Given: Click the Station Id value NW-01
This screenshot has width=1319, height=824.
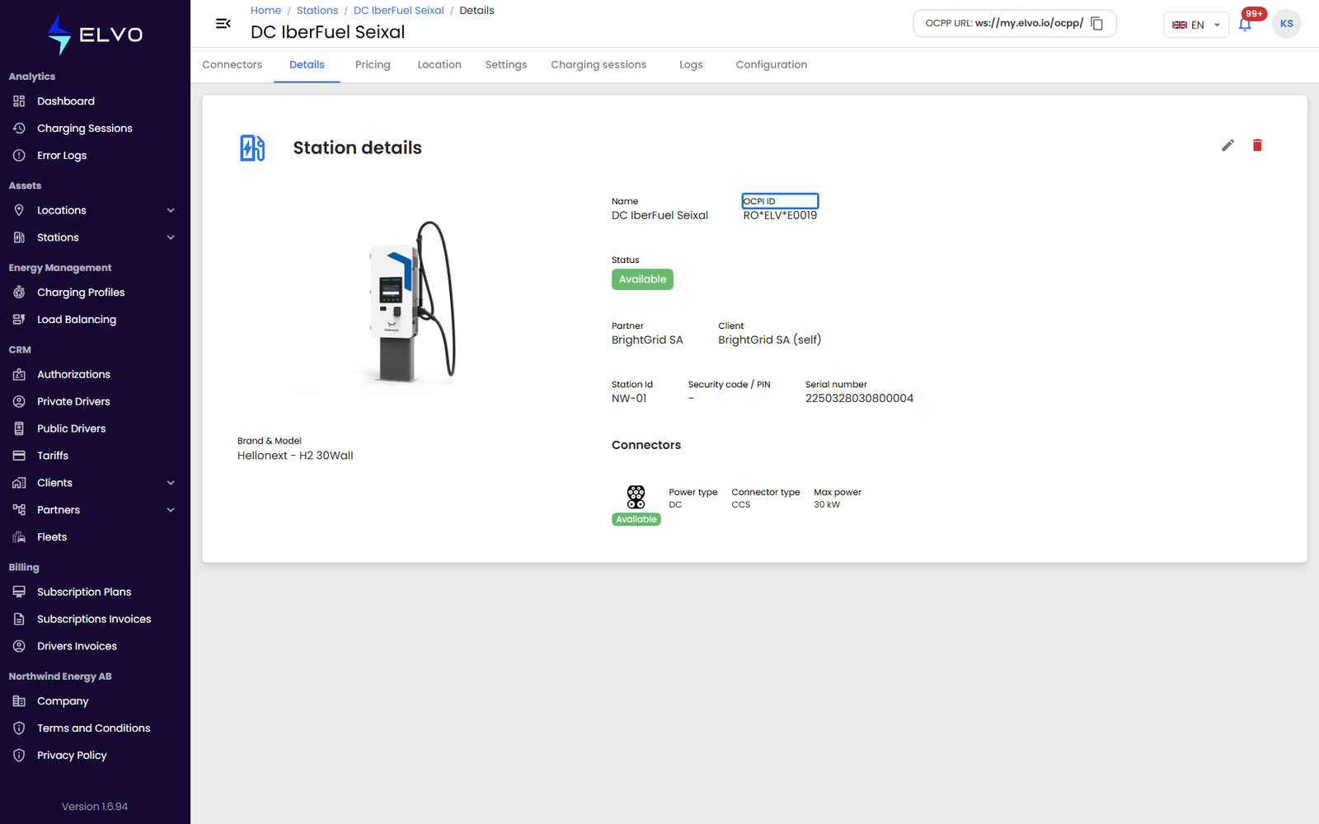Looking at the screenshot, I should [x=629, y=399].
